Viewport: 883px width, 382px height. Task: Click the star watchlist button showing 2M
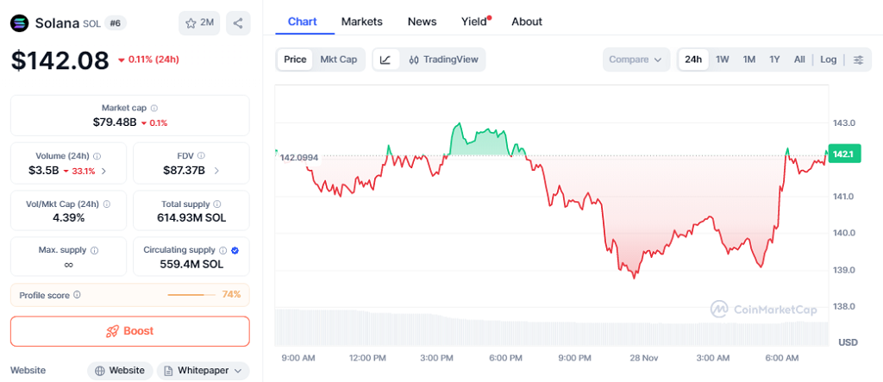[199, 23]
